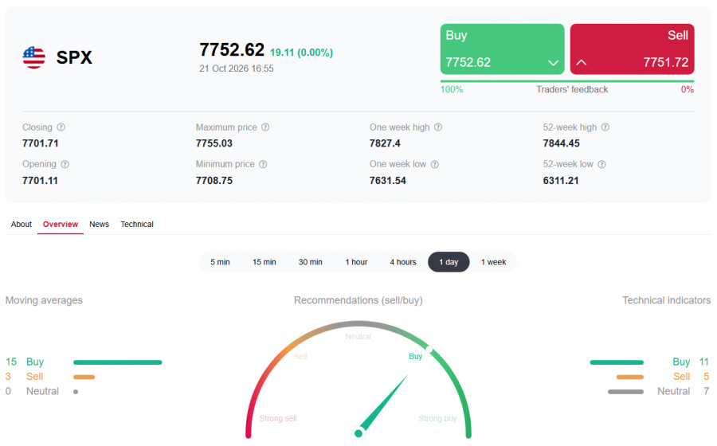Select the 5 min timeframe
The image size is (717, 446).
[x=220, y=262]
